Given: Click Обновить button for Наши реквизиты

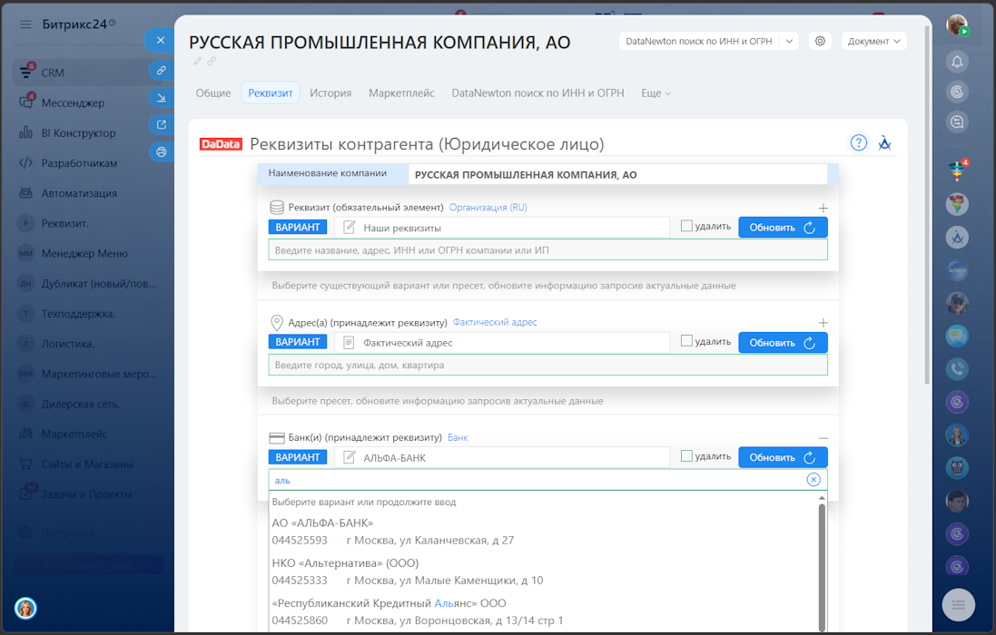Looking at the screenshot, I should click(x=783, y=227).
